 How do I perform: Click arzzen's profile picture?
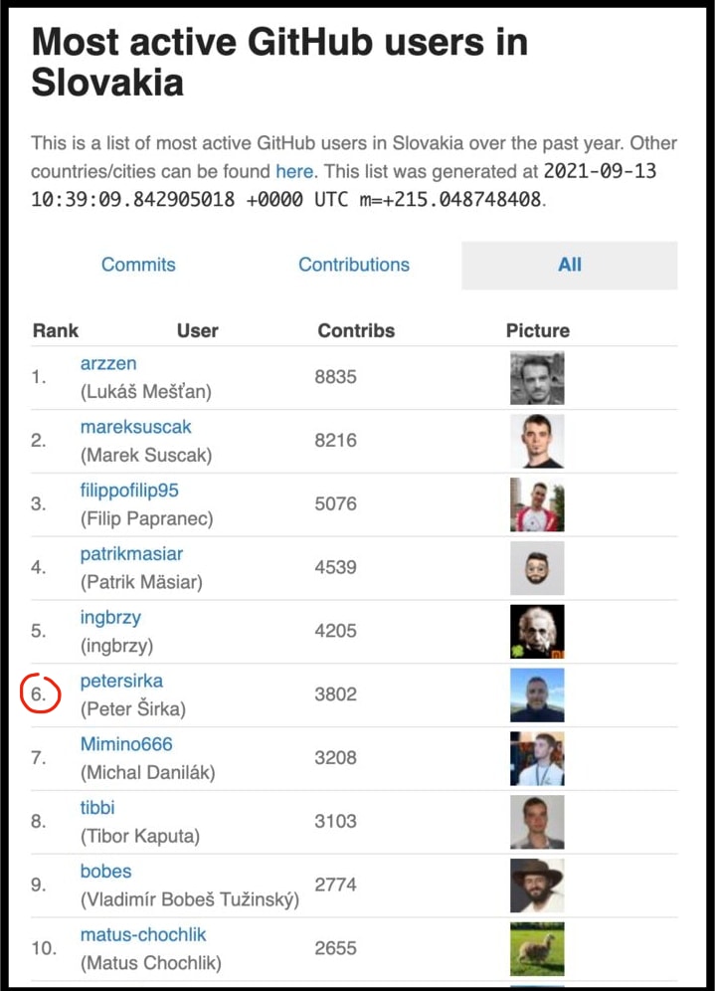(x=537, y=377)
